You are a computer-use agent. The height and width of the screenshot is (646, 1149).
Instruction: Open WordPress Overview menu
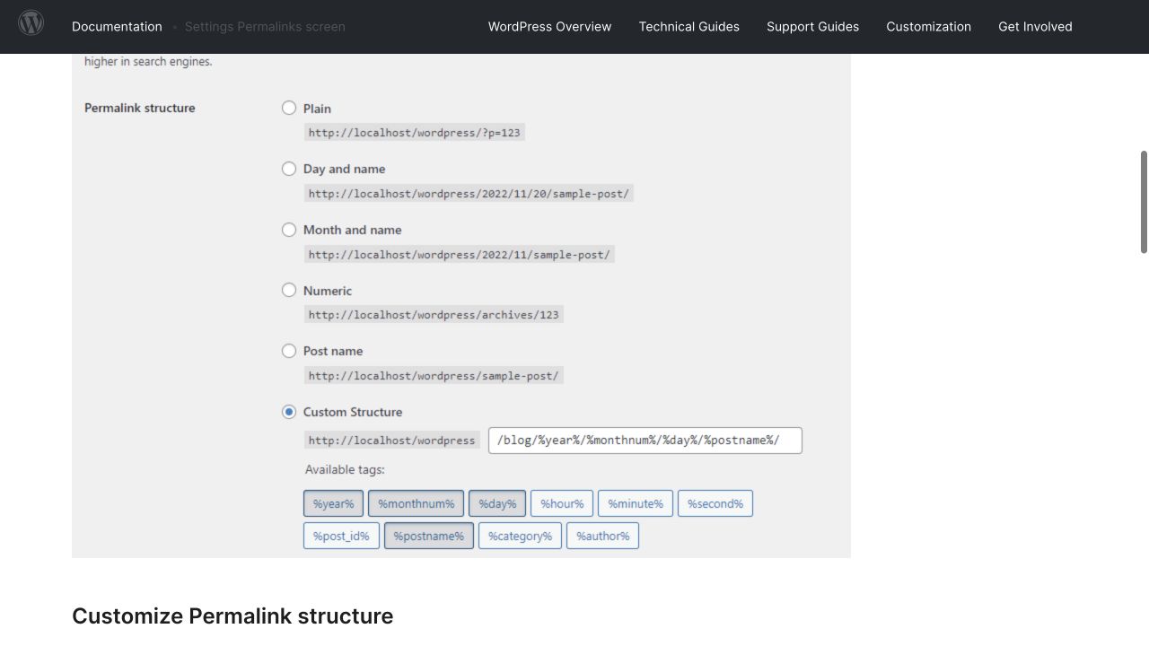[549, 27]
